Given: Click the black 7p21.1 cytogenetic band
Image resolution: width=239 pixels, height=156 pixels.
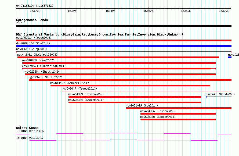Looking at the screenshot, I should (124, 26).
